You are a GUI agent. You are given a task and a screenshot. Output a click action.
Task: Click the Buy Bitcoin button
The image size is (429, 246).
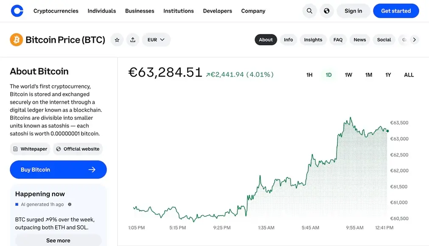pos(58,169)
